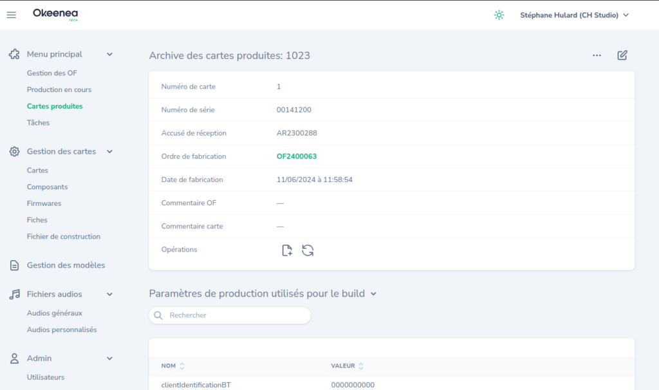Click the add file operation icon

(x=287, y=250)
